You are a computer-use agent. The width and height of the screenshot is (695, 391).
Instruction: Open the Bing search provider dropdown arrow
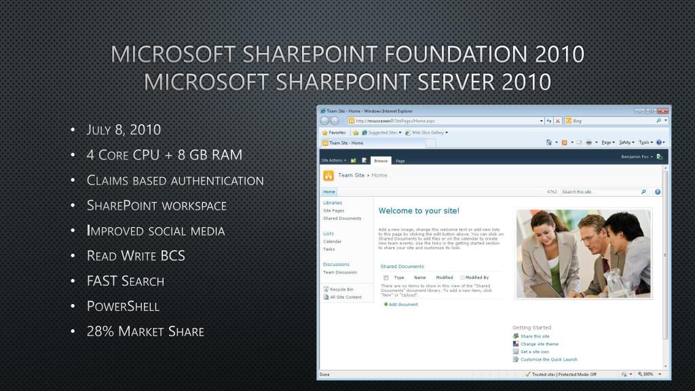[x=666, y=121]
